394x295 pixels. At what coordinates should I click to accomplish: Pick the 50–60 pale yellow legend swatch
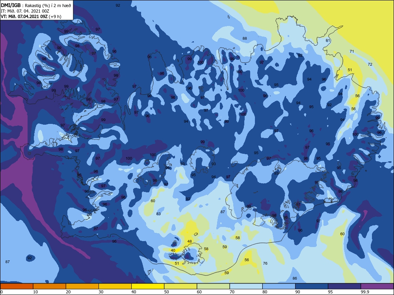tap(180, 286)
